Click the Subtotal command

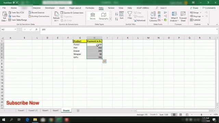click(x=195, y=20)
